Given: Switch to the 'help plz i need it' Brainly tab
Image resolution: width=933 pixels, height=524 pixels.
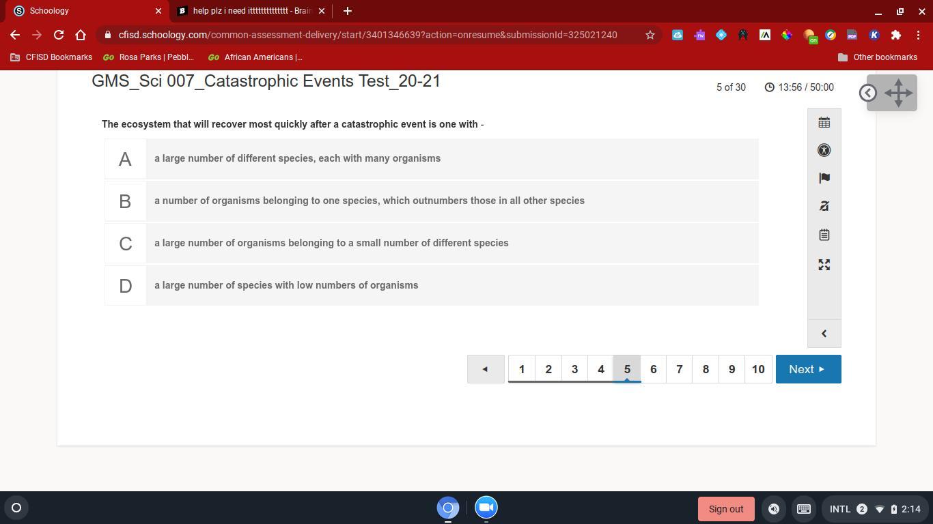Looking at the screenshot, I should coord(249,11).
